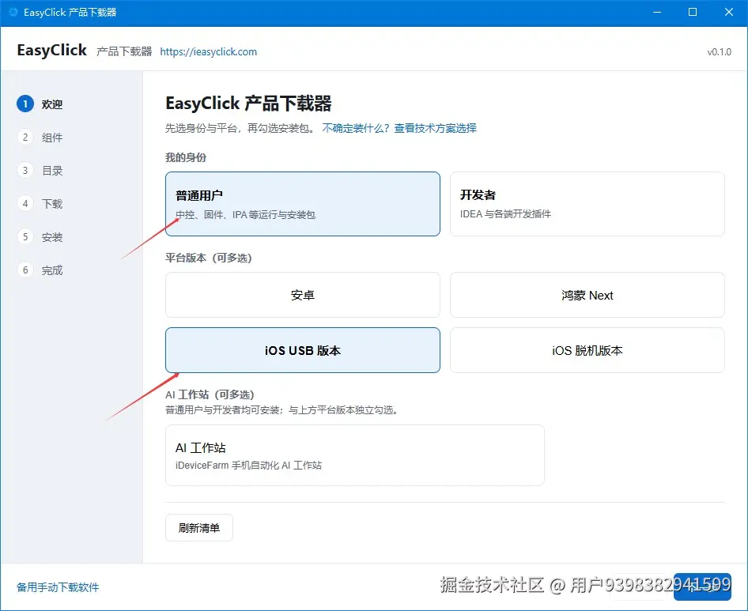
Task: Toggle the iOS USB 版本 platform option
Action: point(303,350)
